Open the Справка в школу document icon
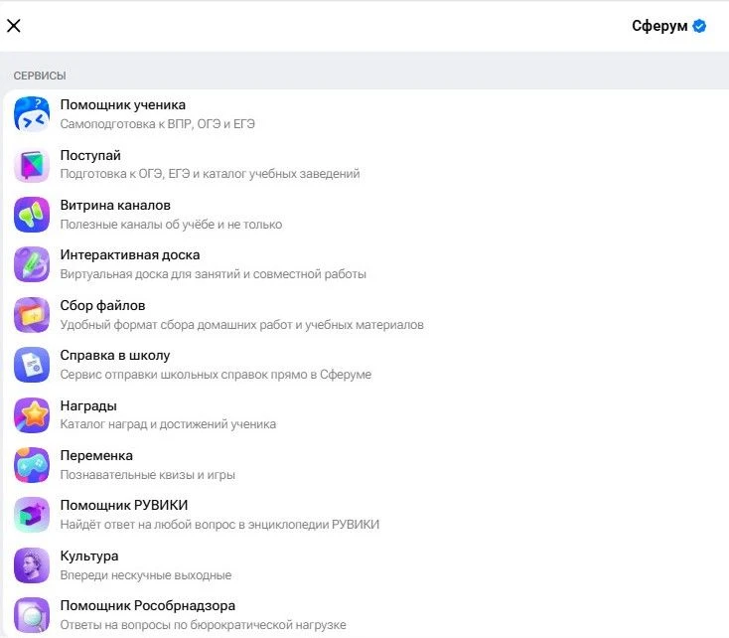Screen dimensions: 729x638 point(32,365)
